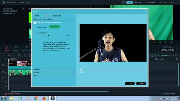Toggle the eye on the first PIP track

coord(6,72)
